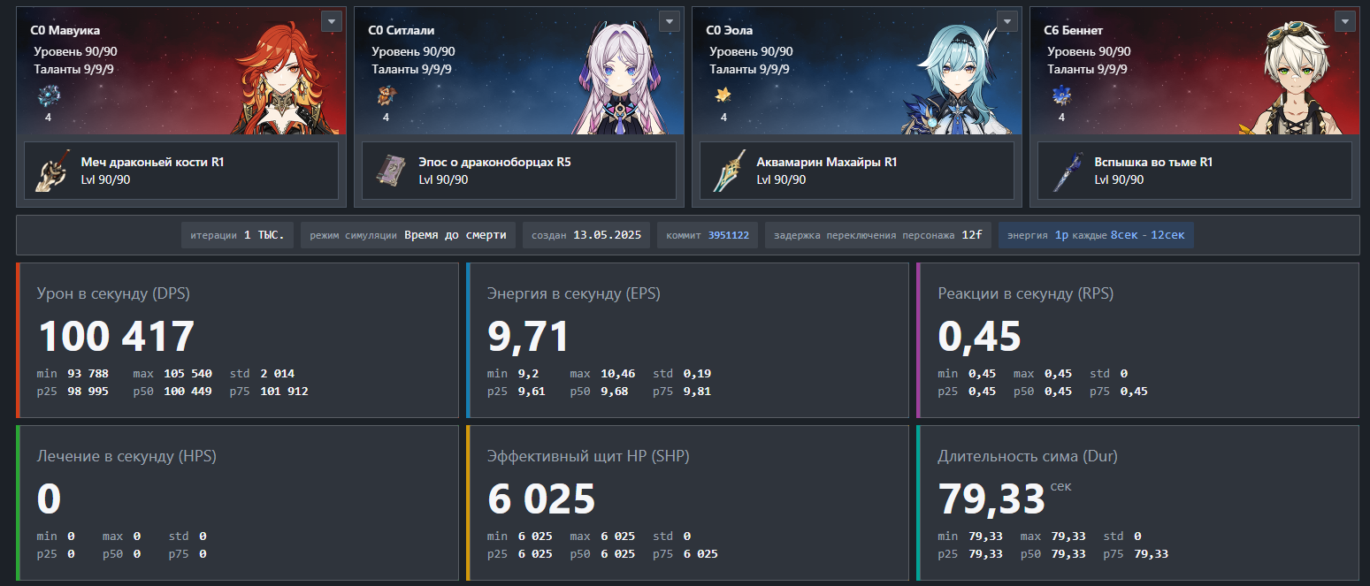Click the DPS value 100 417
The image size is (1370, 586).
(116, 337)
